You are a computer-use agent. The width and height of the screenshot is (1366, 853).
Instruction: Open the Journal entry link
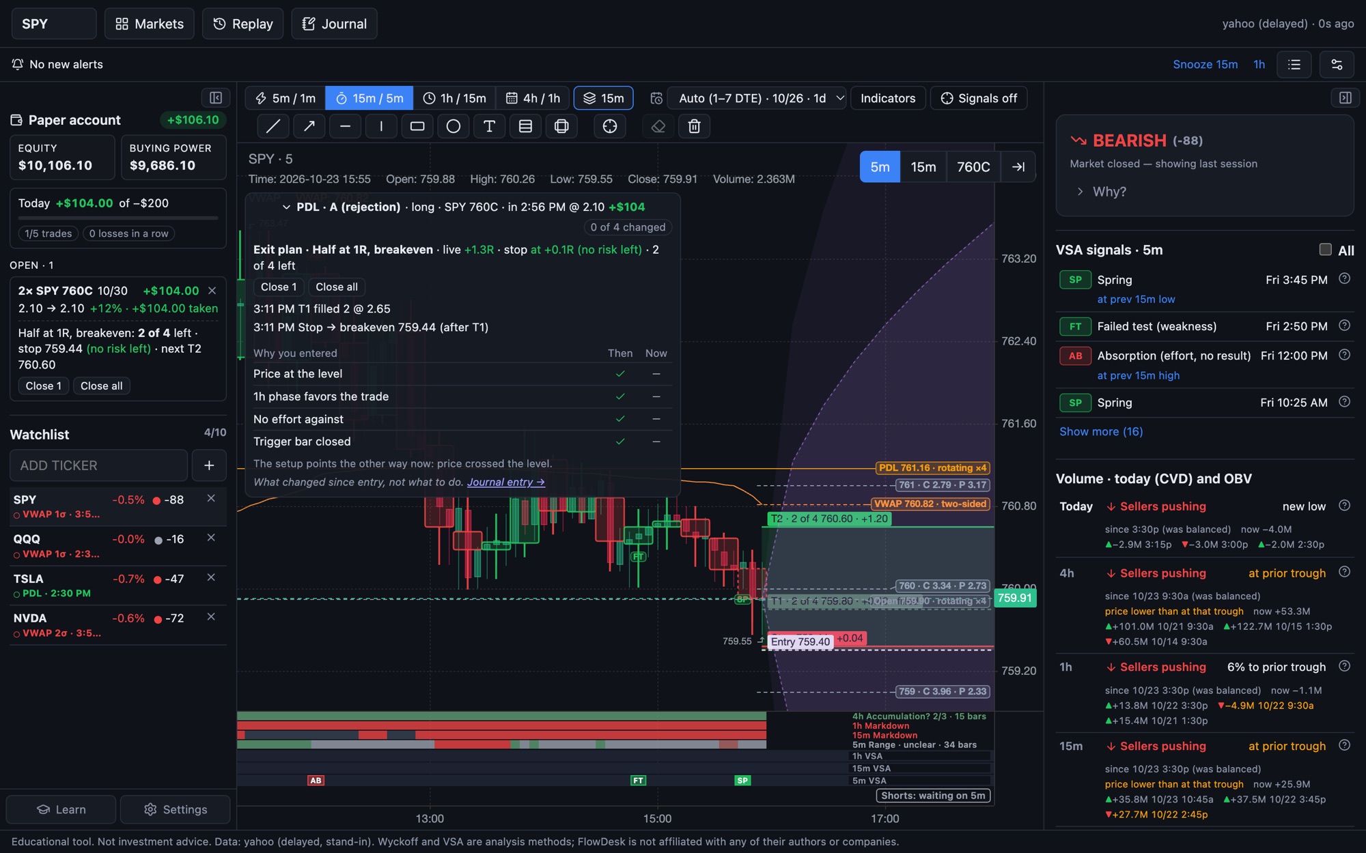(505, 482)
